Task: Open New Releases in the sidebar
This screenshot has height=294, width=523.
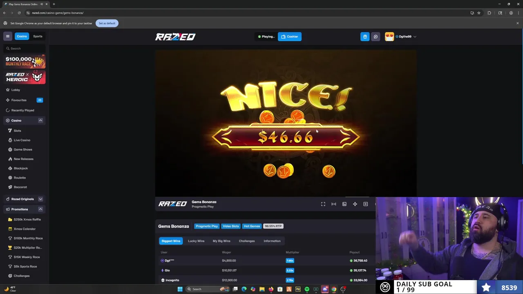Action: tap(23, 159)
